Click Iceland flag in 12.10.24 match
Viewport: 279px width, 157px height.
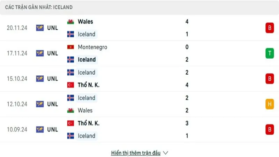[70, 98]
